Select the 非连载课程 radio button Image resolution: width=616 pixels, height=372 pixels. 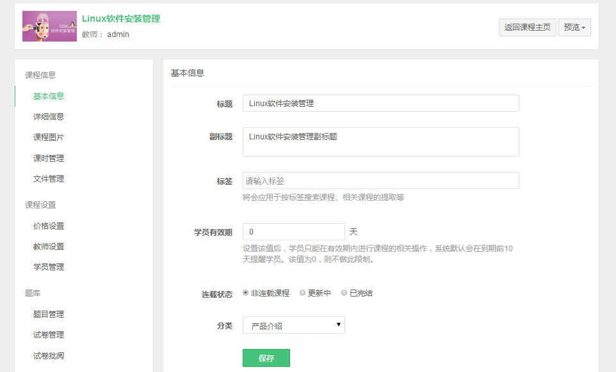tap(245, 293)
